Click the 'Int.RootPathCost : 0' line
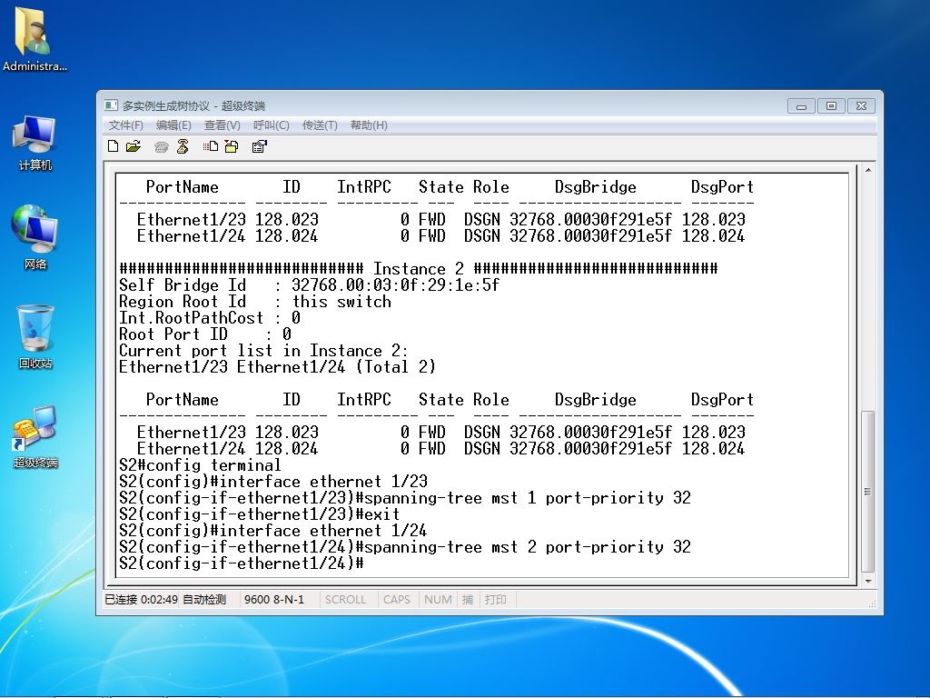The width and height of the screenshot is (930, 698). coord(210,317)
